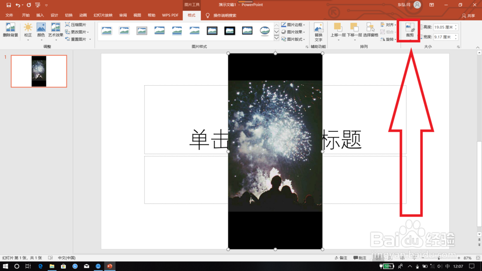Apply the thick black frame picture style
This screenshot has height=271, width=482.
pyautogui.click(x=229, y=31)
